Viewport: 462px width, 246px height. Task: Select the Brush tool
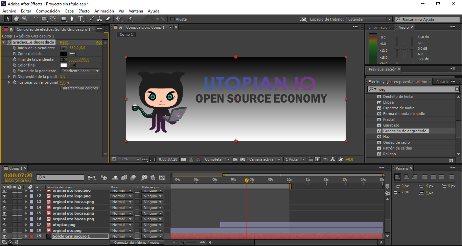tap(92, 19)
